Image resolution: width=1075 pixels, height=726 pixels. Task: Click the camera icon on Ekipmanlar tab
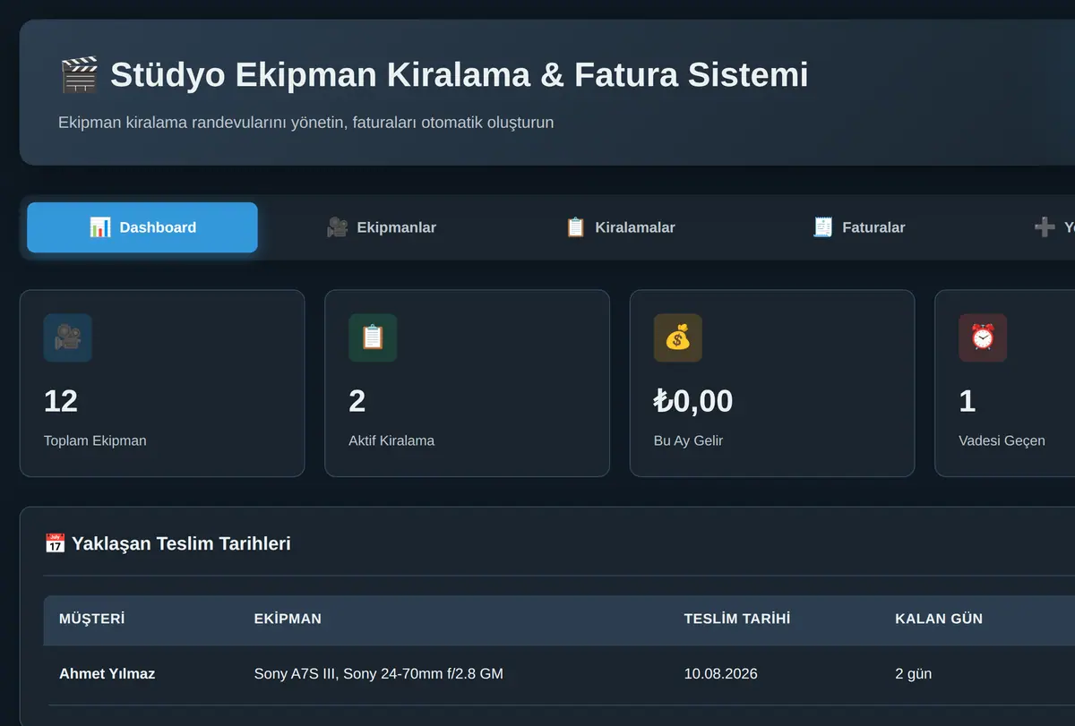click(x=337, y=227)
